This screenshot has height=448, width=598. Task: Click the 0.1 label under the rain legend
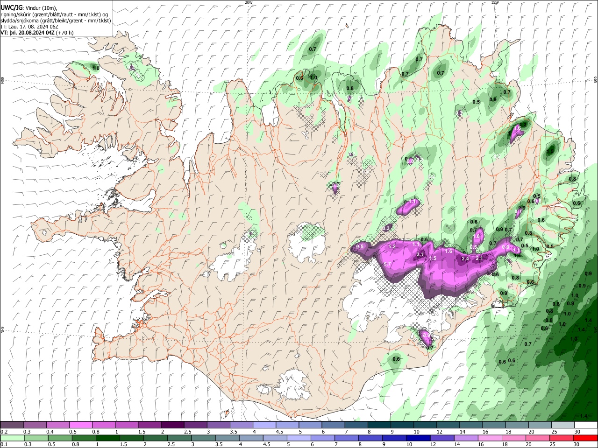4,444
